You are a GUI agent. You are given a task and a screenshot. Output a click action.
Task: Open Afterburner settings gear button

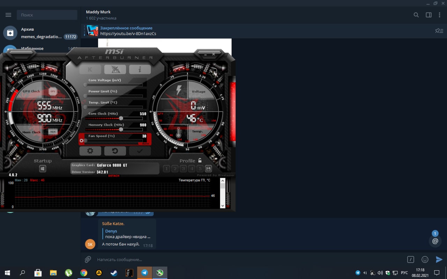coord(90,151)
